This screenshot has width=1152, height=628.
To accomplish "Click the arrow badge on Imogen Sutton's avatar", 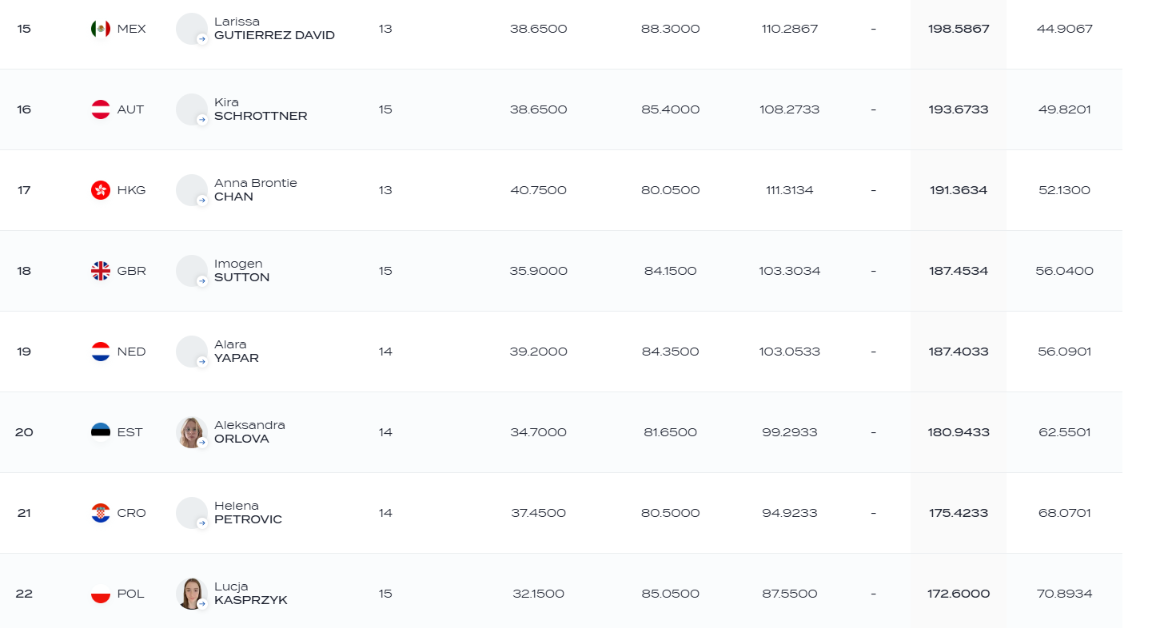I will click(202, 281).
